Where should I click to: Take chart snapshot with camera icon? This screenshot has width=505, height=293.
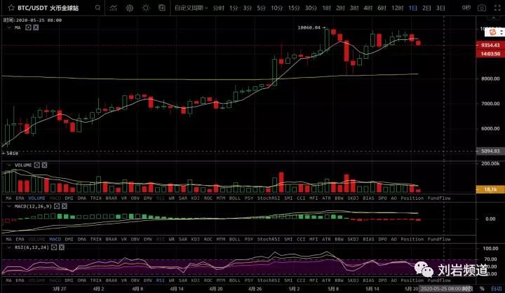481,8
